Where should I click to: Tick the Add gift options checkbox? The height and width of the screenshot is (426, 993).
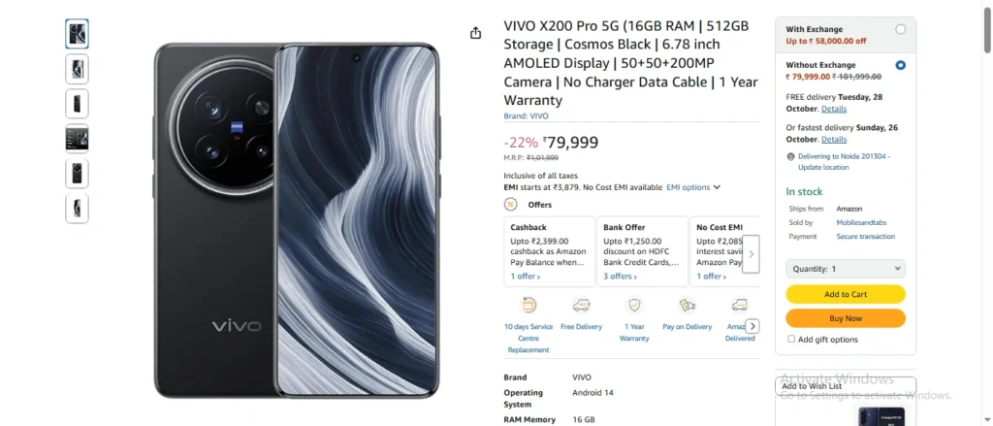click(x=791, y=340)
